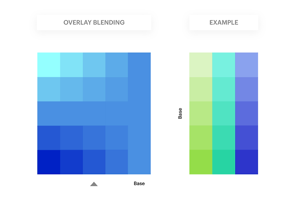This screenshot has width=295, height=197.
Task: Select the lightest cyan swatch in blending grid
Action: tap(49, 65)
